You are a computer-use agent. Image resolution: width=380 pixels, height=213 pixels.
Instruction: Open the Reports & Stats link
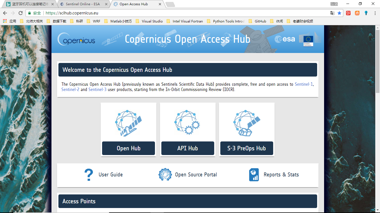pyautogui.click(x=281, y=175)
